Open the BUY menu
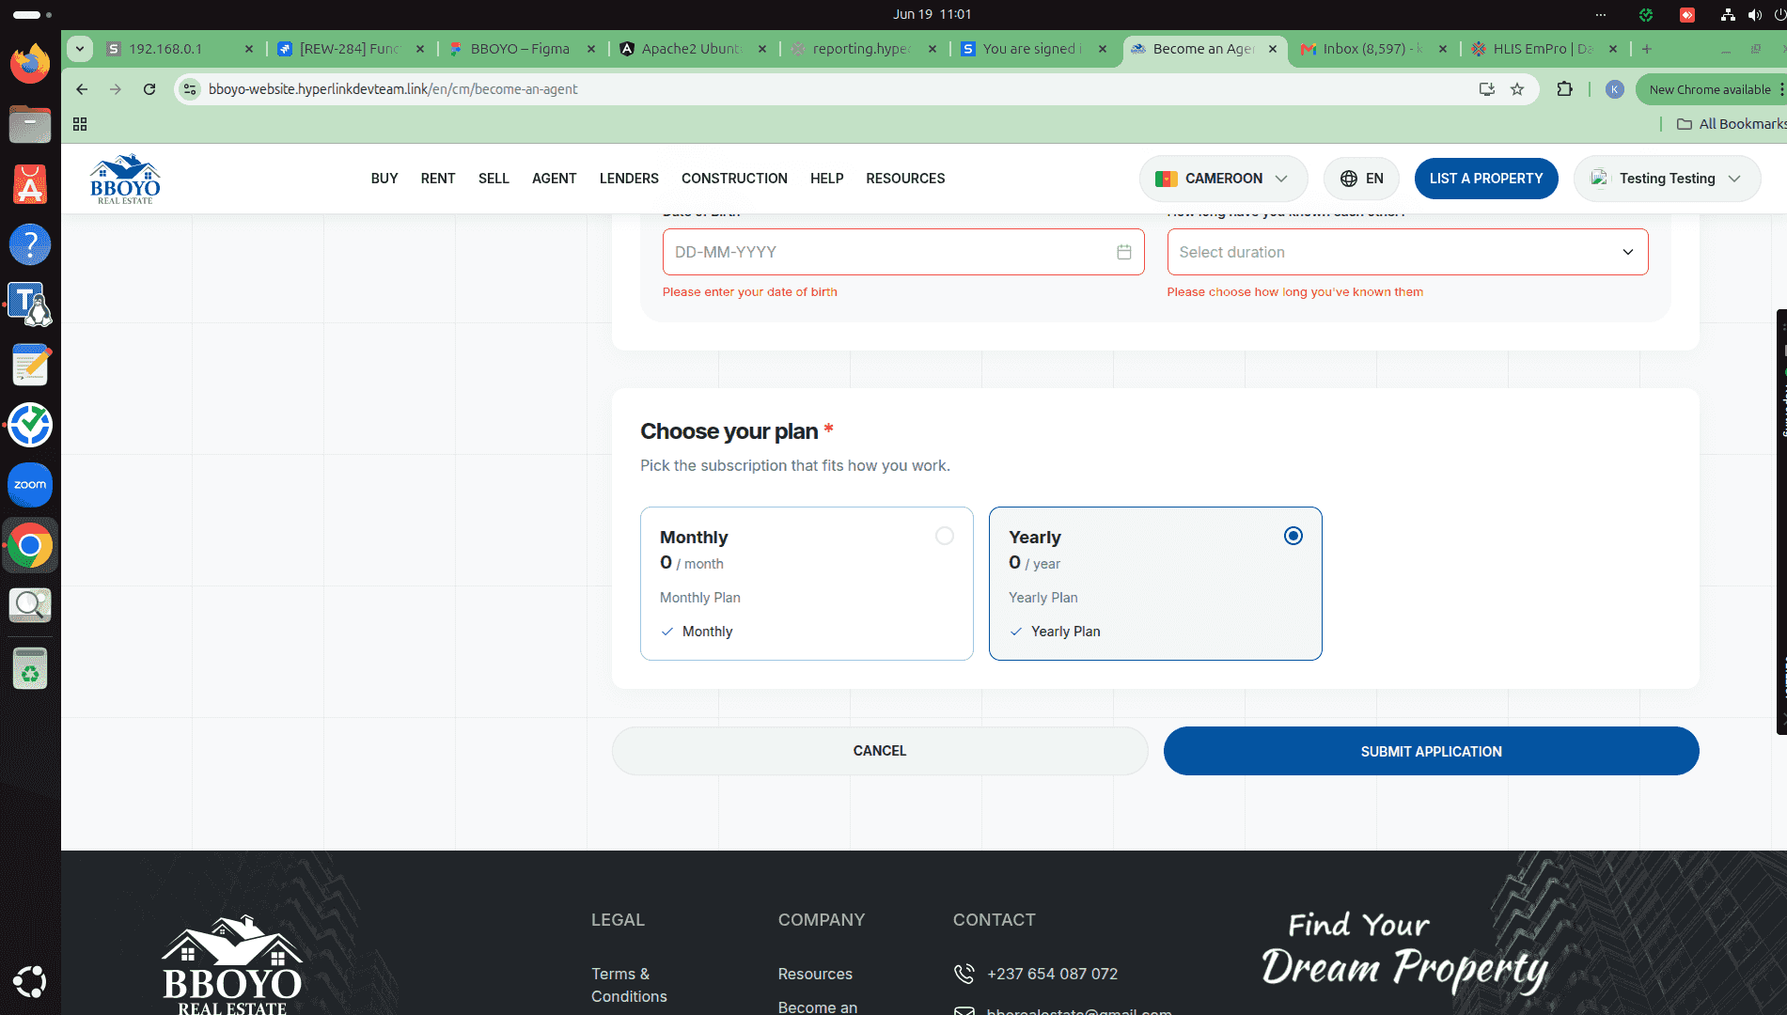This screenshot has height=1015, width=1787. tap(384, 179)
